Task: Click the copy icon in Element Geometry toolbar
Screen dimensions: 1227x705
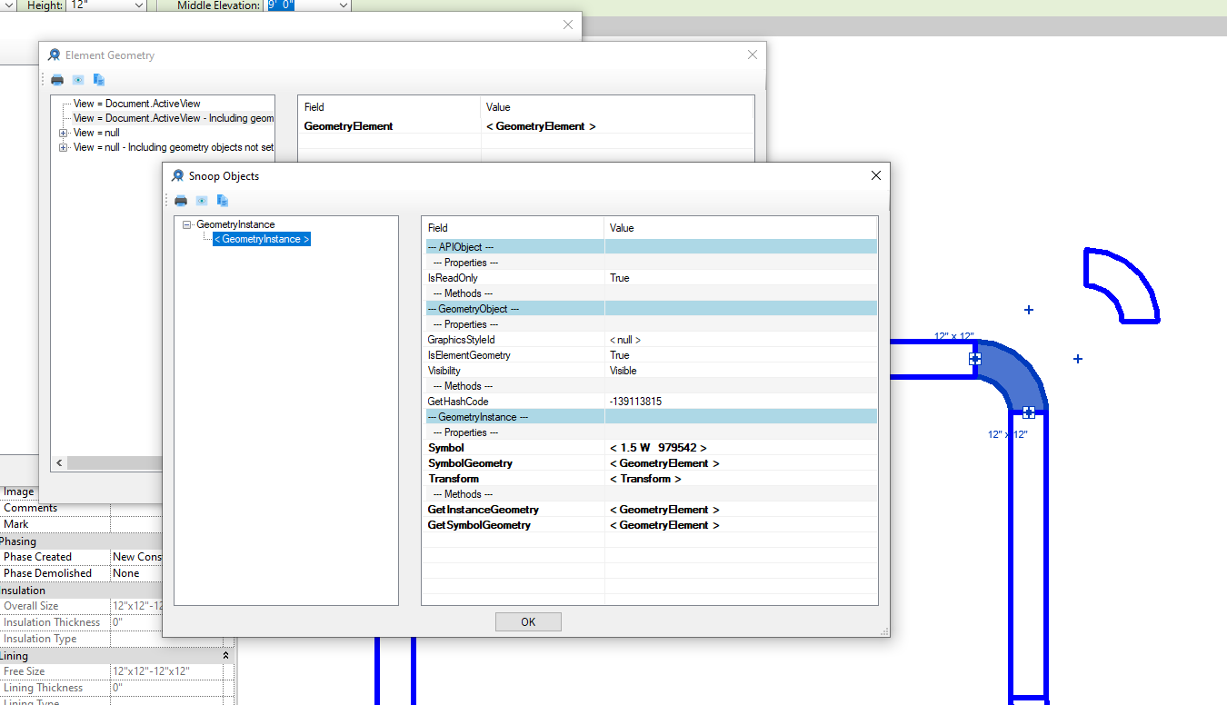Action: pos(99,80)
